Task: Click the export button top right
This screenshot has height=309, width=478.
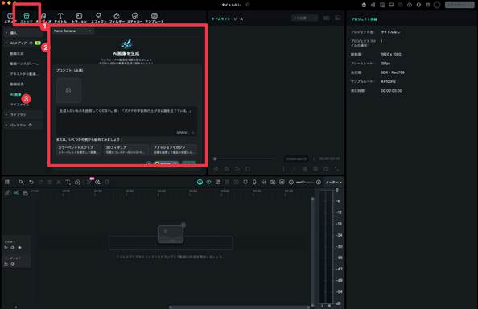Action: (x=459, y=5)
